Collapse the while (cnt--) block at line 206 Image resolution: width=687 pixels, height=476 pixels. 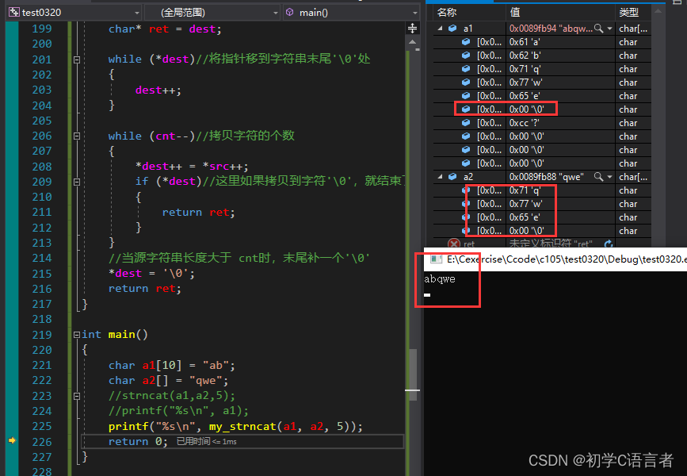[77, 136]
